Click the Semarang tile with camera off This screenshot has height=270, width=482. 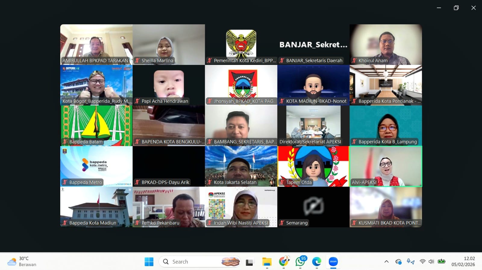click(313, 207)
